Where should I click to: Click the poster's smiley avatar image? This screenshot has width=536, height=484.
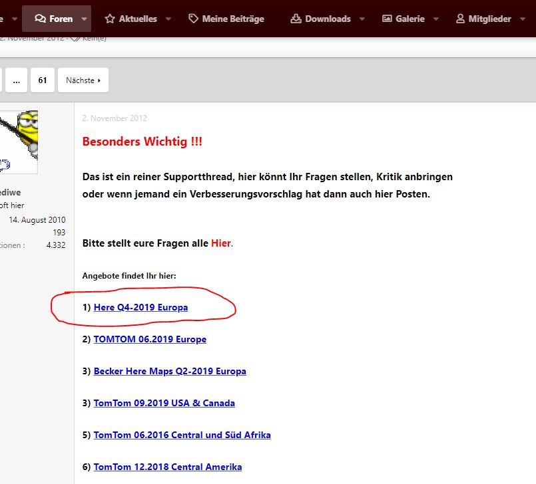click(19, 142)
